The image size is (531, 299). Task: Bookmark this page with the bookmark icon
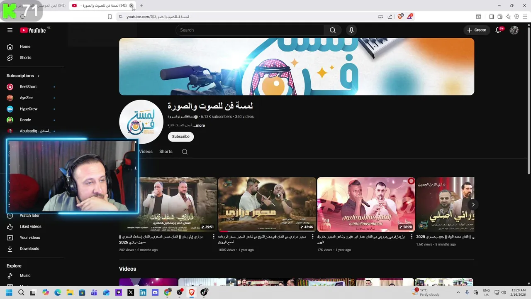pos(110,17)
